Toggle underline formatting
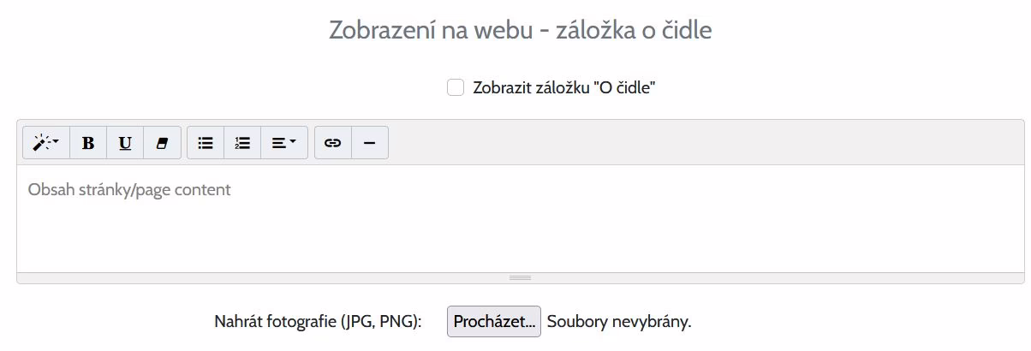The image size is (1031, 351). click(x=125, y=143)
